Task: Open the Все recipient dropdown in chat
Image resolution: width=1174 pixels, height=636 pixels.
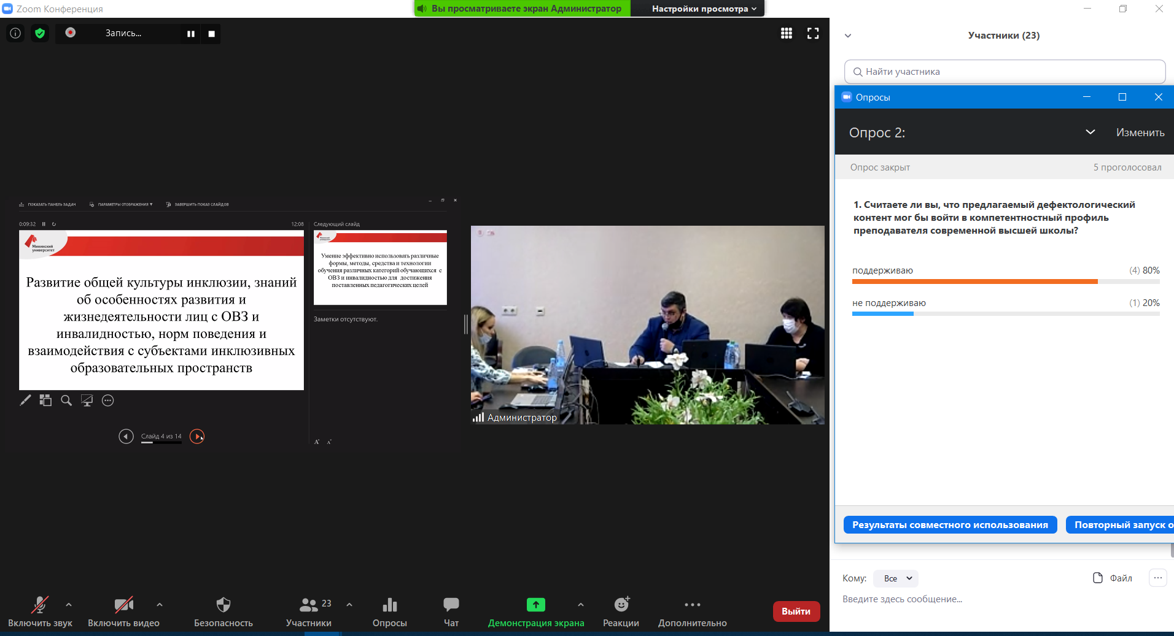Action: (x=896, y=578)
